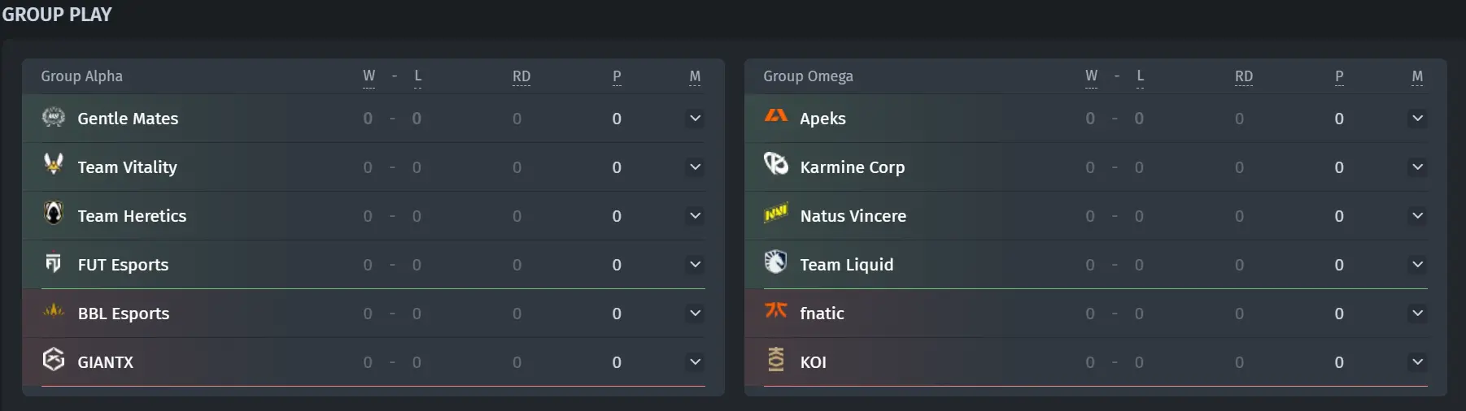
Task: Click the KOI team logo
Action: 776,359
